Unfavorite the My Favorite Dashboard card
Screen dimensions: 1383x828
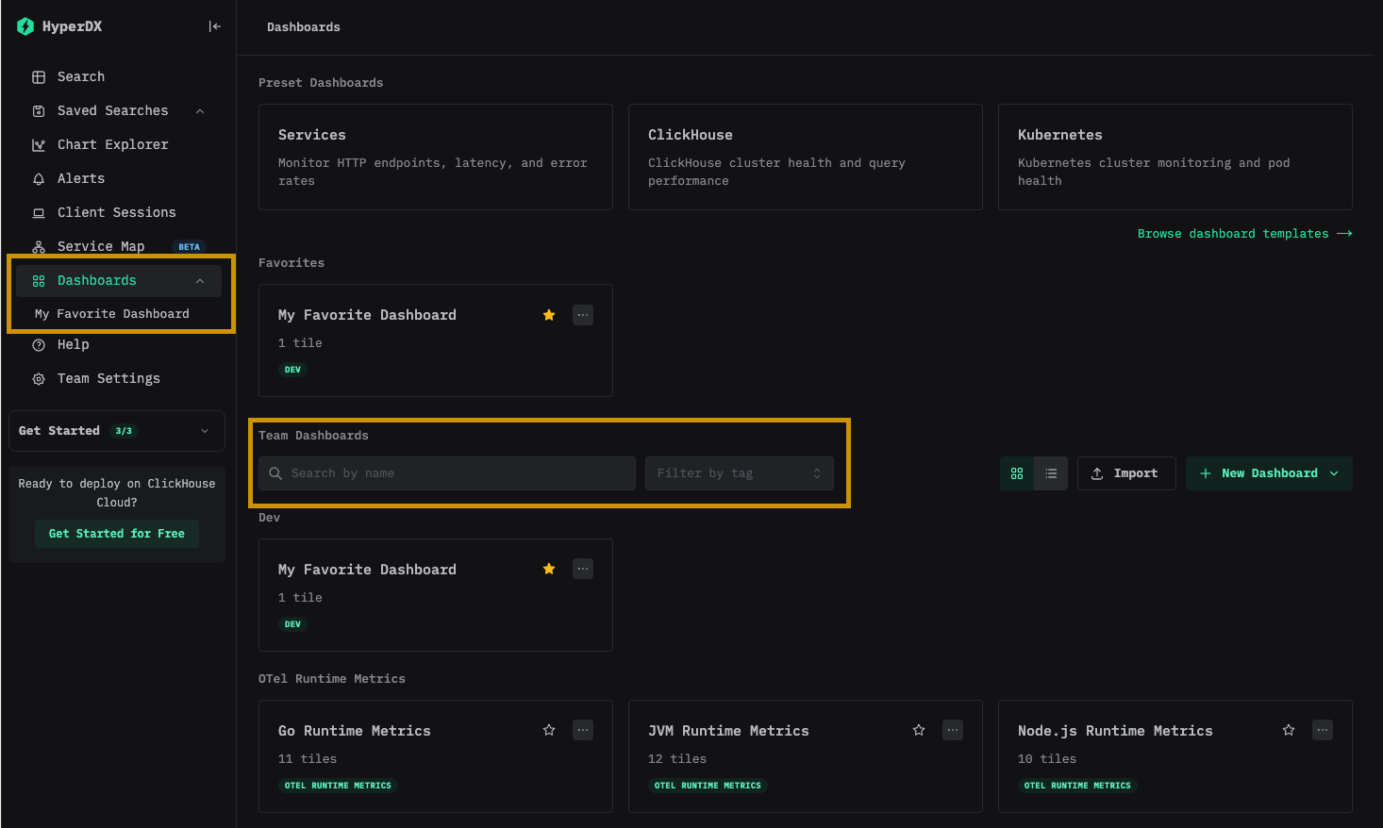549,315
